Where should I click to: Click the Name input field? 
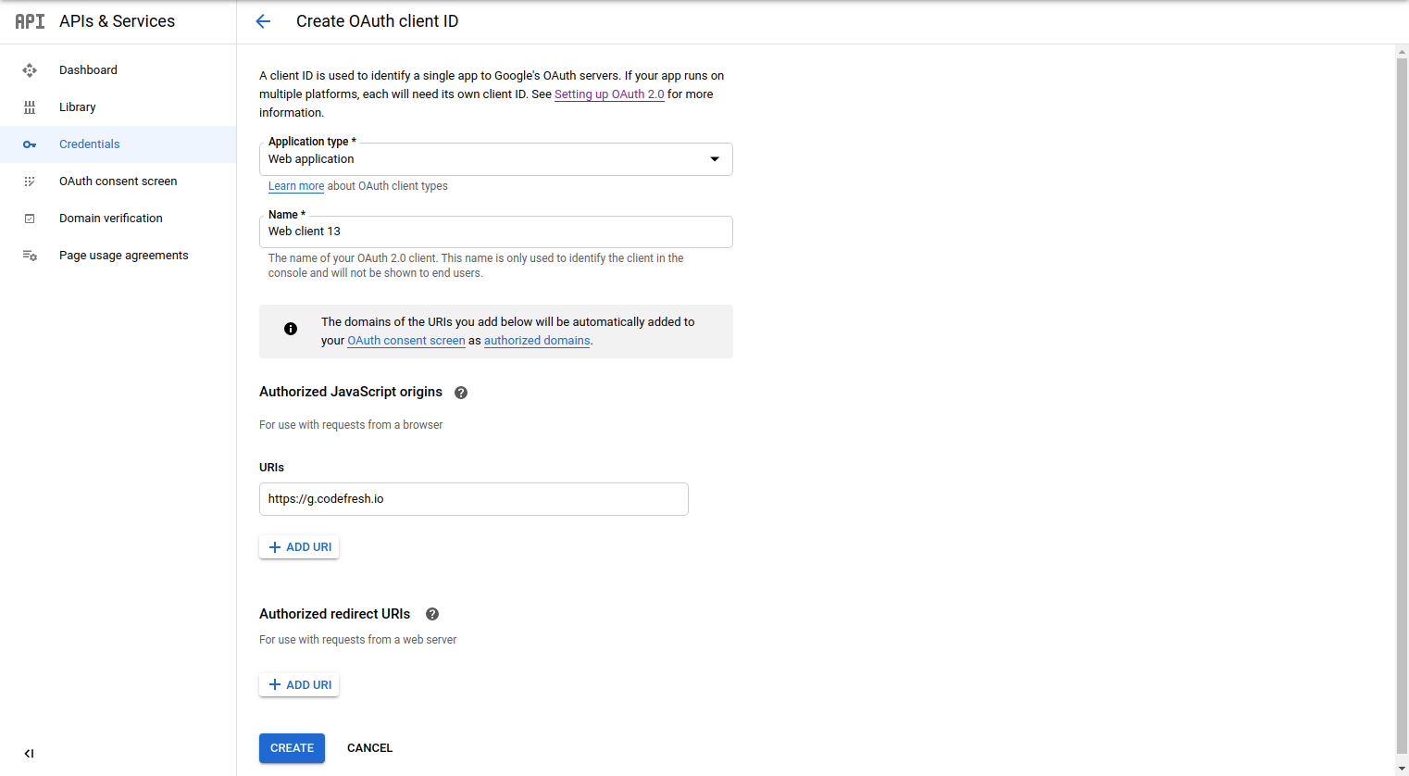tap(495, 232)
